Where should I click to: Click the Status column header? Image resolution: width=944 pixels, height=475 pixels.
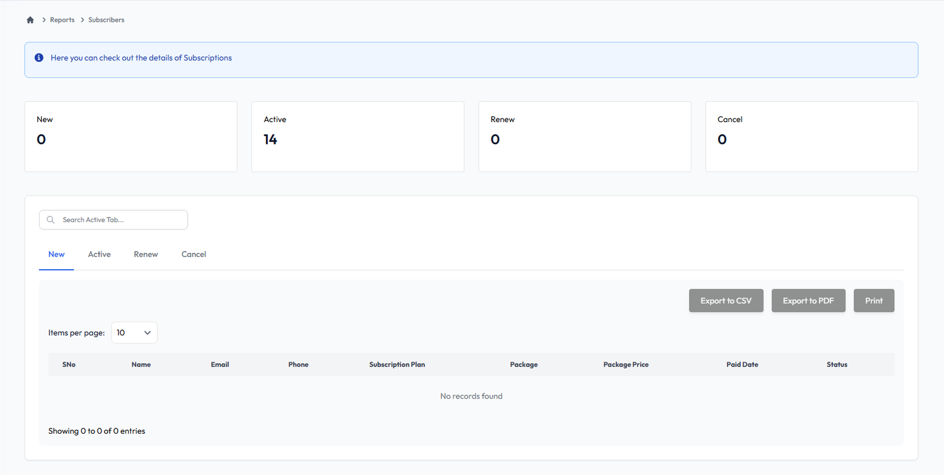pos(837,365)
